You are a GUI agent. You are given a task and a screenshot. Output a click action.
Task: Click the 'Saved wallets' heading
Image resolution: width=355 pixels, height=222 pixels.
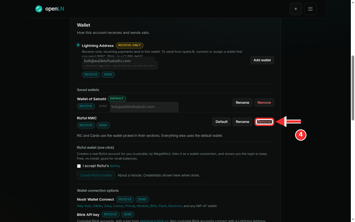click(88, 90)
